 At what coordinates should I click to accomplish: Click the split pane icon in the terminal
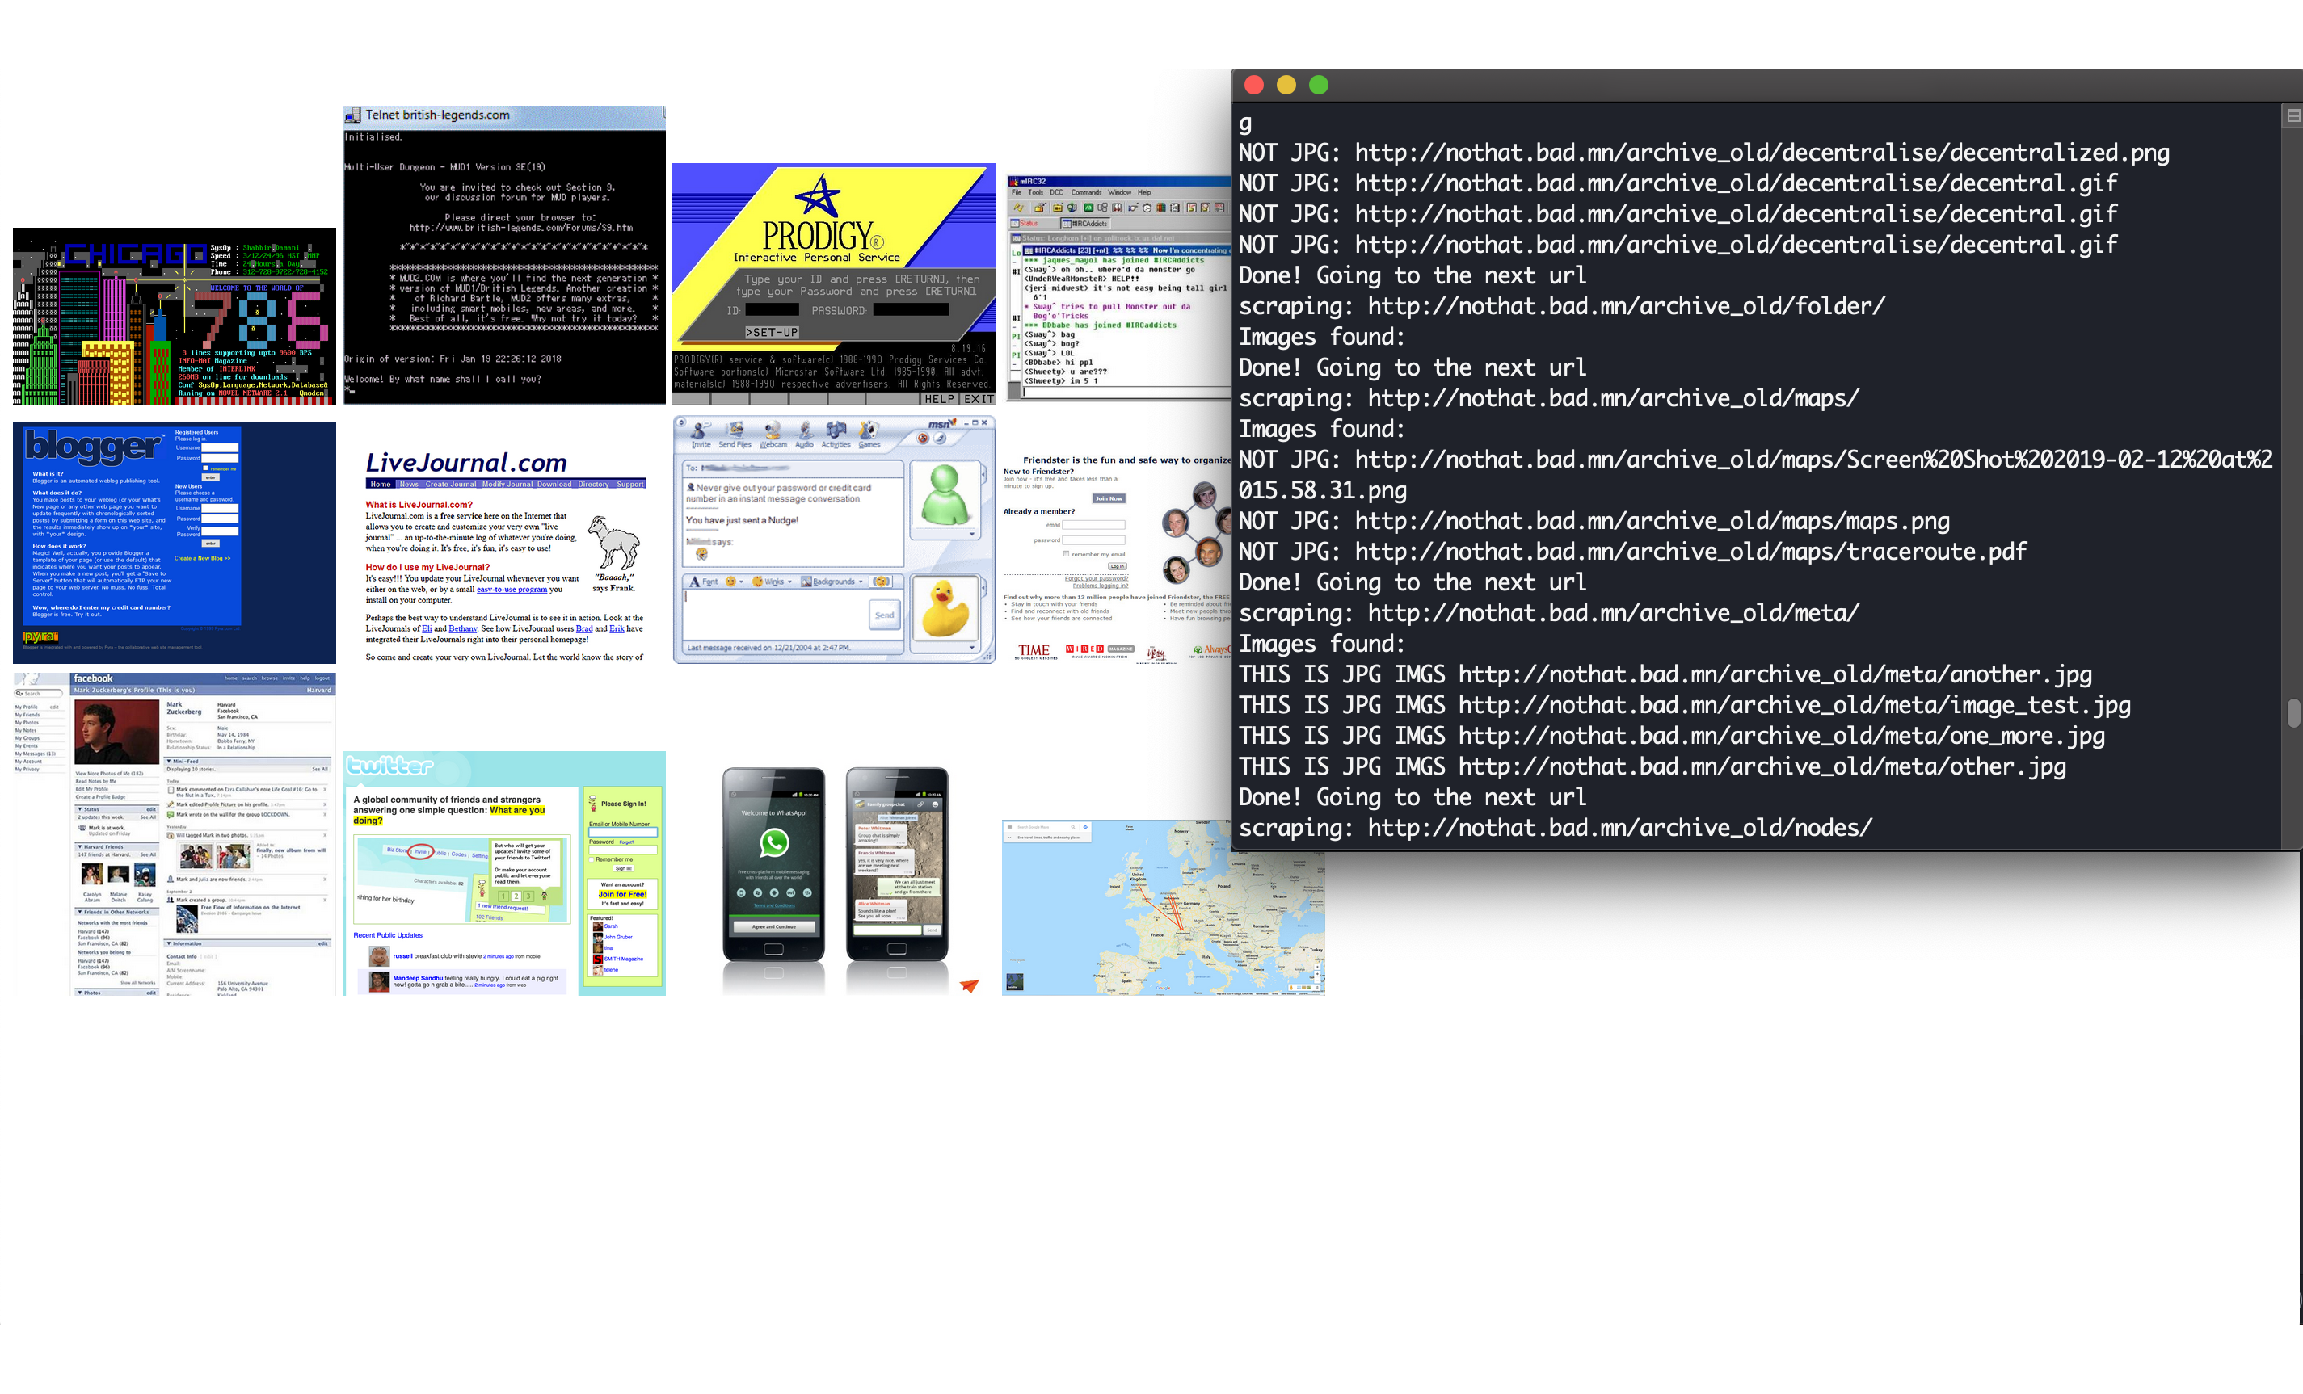click(2292, 115)
